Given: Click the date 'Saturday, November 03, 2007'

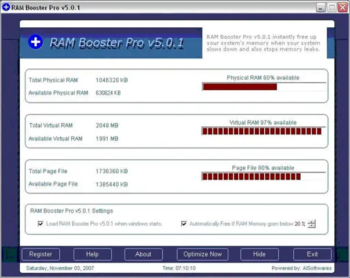Looking at the screenshot, I should tap(60, 268).
